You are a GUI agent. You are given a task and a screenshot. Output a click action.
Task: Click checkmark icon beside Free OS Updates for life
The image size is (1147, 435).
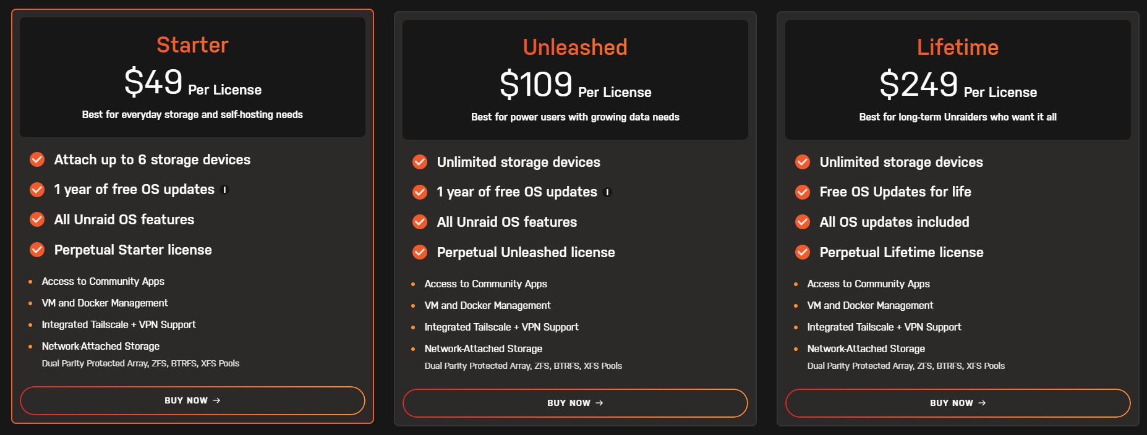click(x=803, y=192)
